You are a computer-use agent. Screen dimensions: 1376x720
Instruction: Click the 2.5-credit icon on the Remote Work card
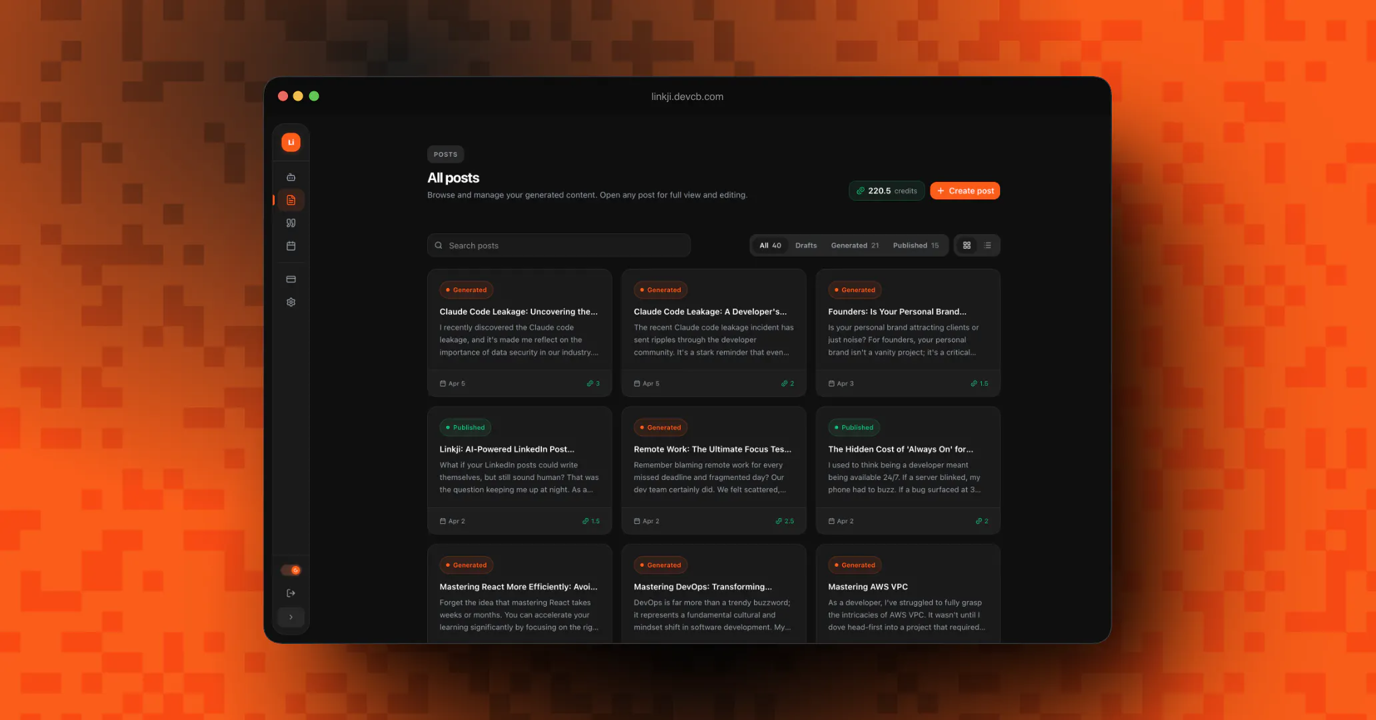pos(779,521)
